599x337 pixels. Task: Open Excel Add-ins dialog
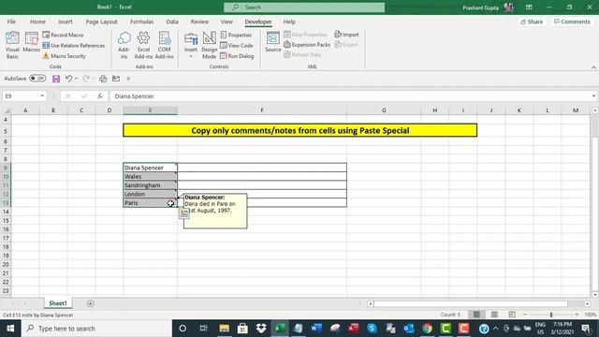[143, 45]
